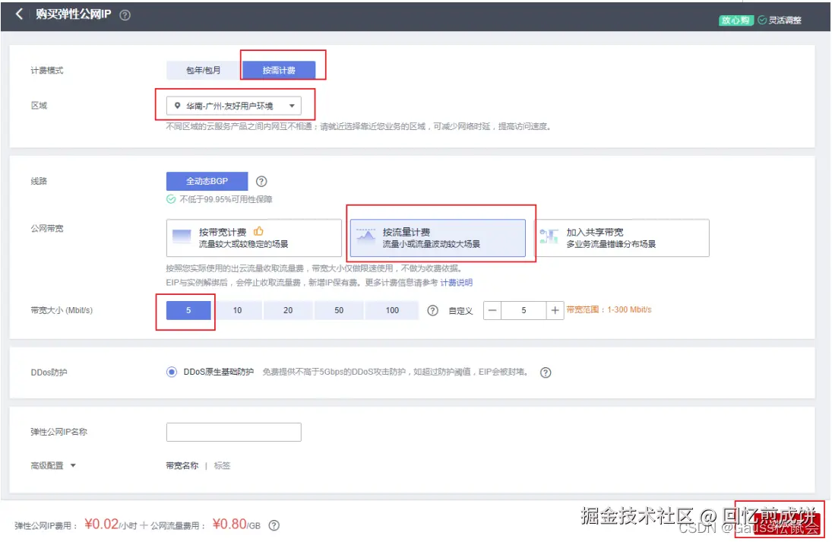Select the 加入共享带宽 option
Screen dimensions: 832x542
pyautogui.click(x=622, y=237)
